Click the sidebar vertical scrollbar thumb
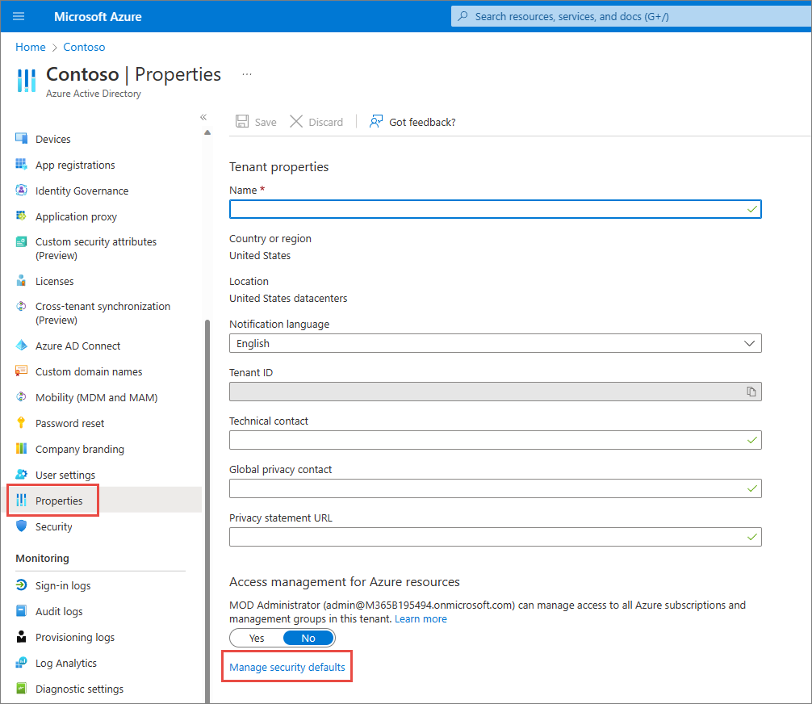812x704 pixels. (207, 510)
